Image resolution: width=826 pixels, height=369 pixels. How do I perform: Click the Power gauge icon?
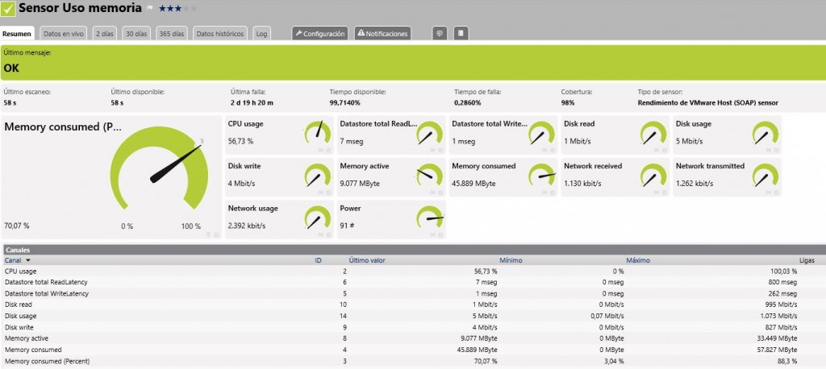click(430, 217)
